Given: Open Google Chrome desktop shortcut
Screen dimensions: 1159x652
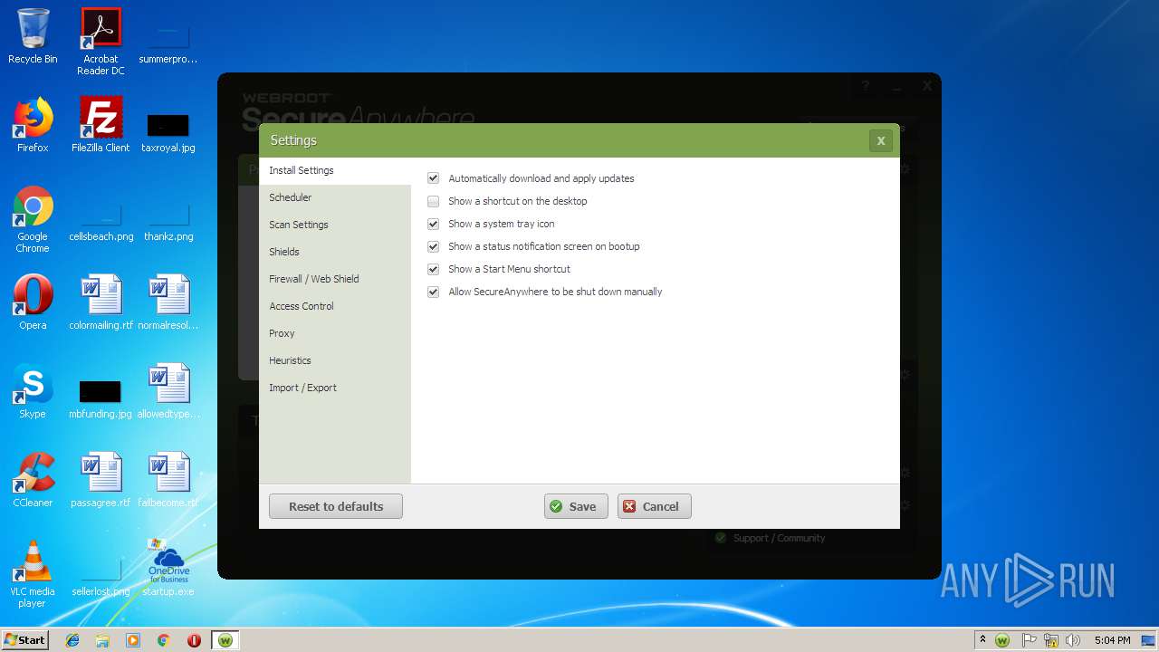Looking at the screenshot, I should pyautogui.click(x=33, y=220).
